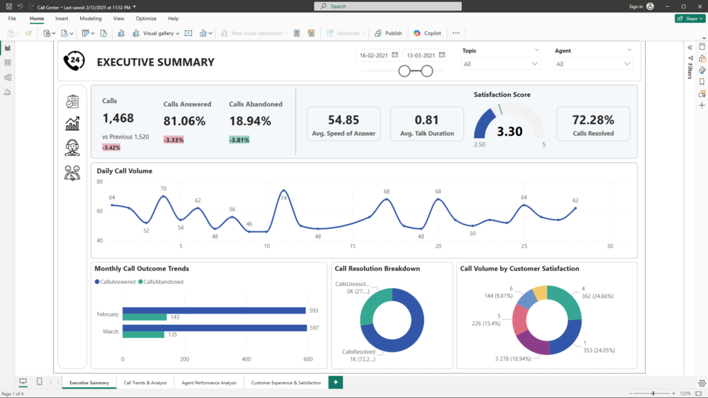The width and height of the screenshot is (708, 398).
Task: Click the Publish button
Action: tap(389, 33)
